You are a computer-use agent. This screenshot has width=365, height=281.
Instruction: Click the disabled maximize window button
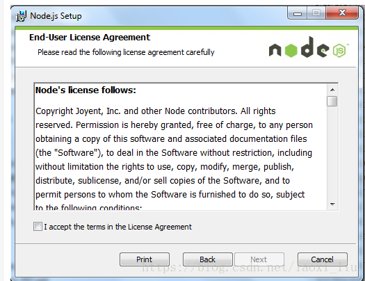[x=316, y=13]
